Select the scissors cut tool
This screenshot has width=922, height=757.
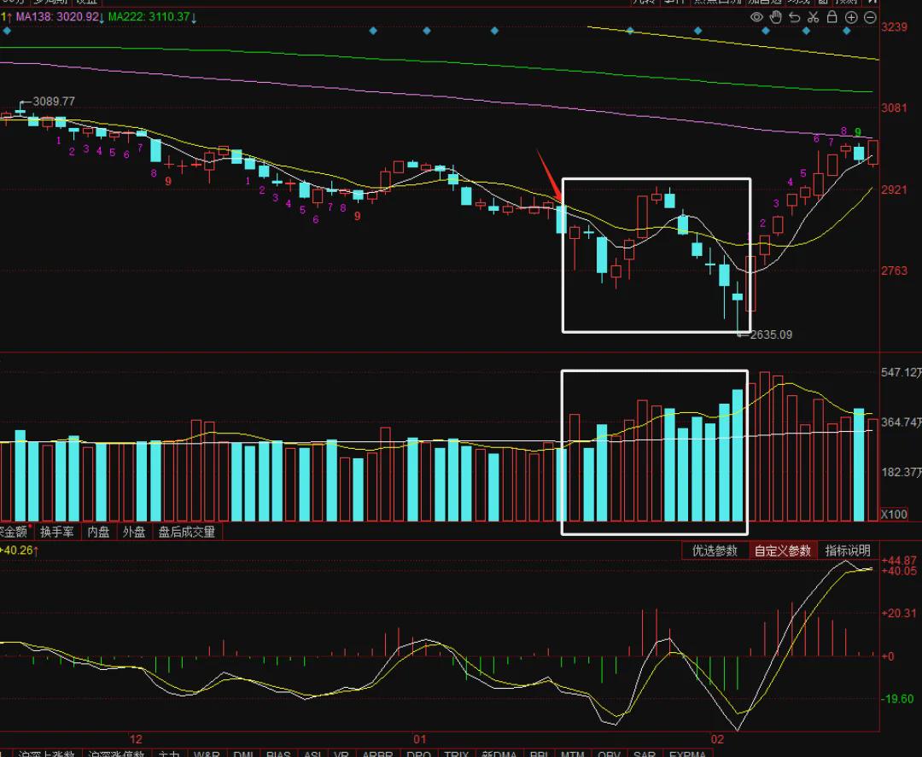click(814, 17)
